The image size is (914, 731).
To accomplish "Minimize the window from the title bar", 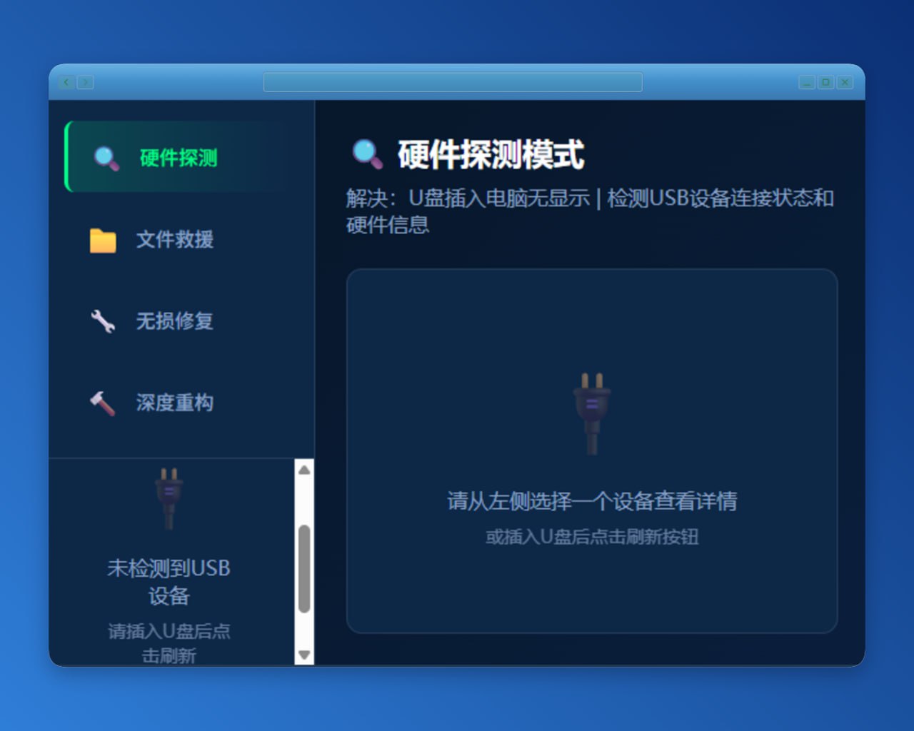I will [x=807, y=82].
